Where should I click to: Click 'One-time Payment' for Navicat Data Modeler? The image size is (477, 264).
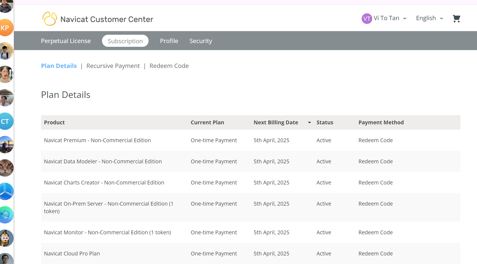pyautogui.click(x=214, y=162)
